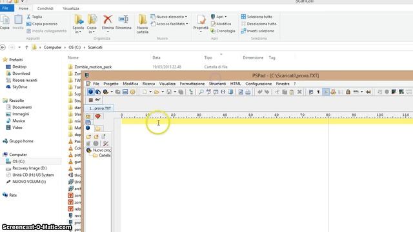413x232 pixels.
Task: Click the Cut scissors icon in PSPad
Action: [x=277, y=92]
